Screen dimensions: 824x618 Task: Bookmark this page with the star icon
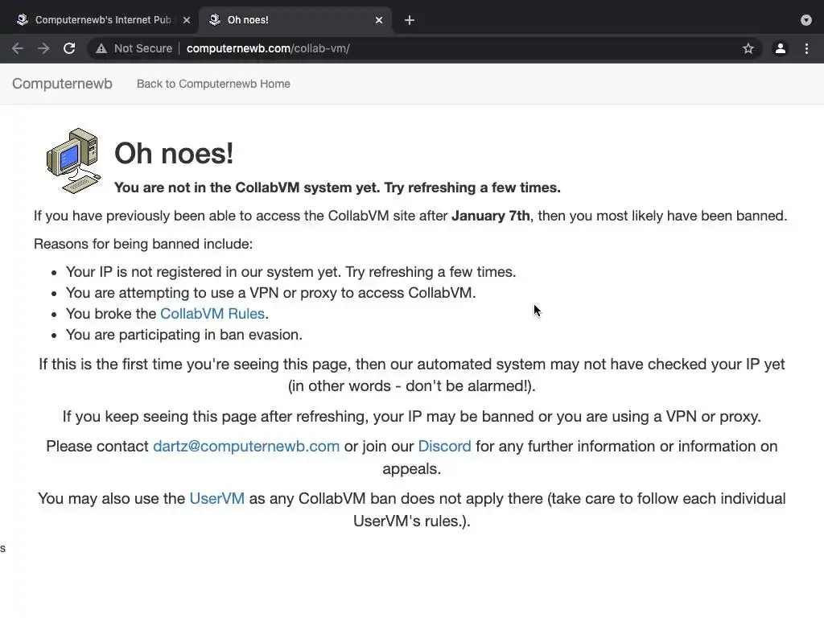(x=748, y=48)
